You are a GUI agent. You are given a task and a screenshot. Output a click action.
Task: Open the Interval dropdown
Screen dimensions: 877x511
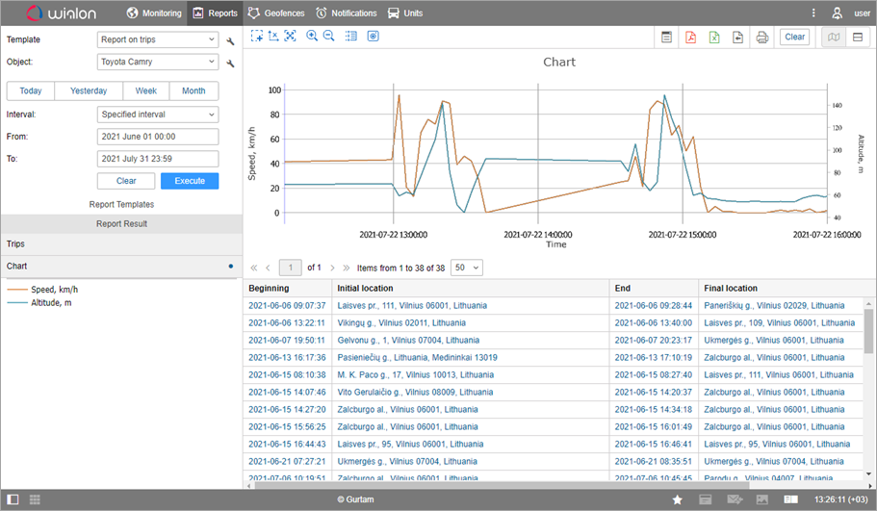[x=158, y=115]
